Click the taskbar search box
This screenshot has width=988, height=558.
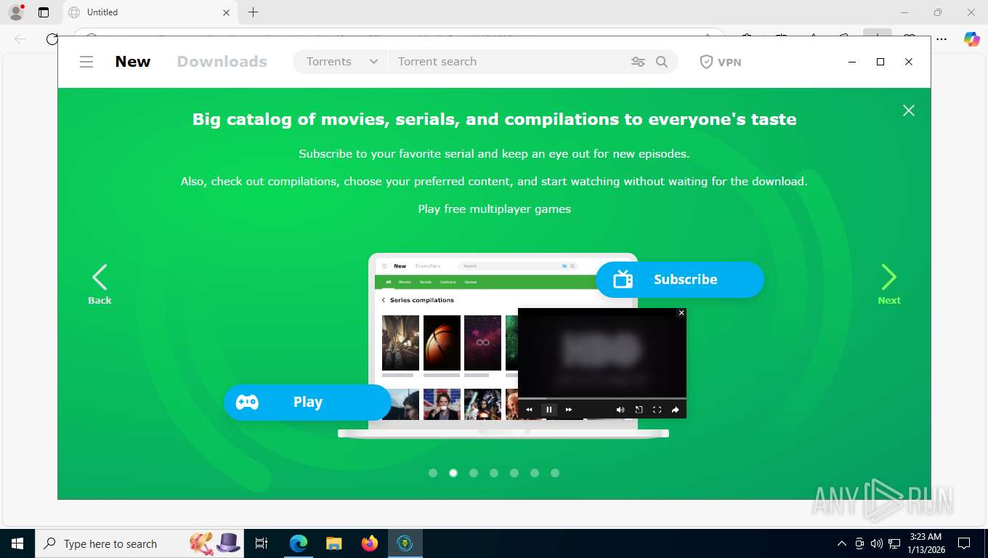139,543
